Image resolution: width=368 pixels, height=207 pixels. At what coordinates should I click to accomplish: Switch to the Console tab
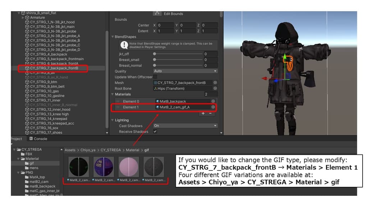(x=38, y=139)
